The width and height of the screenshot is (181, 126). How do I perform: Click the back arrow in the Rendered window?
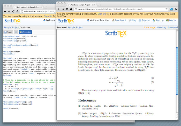(59, 9)
